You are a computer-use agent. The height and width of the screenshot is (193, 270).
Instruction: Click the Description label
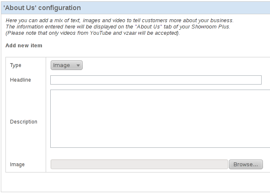coord(23,121)
